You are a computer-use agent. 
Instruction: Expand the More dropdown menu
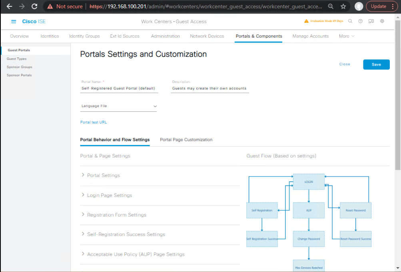click(x=347, y=36)
